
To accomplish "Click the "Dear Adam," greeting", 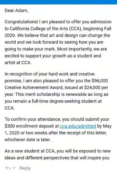I will tap(16, 11).
